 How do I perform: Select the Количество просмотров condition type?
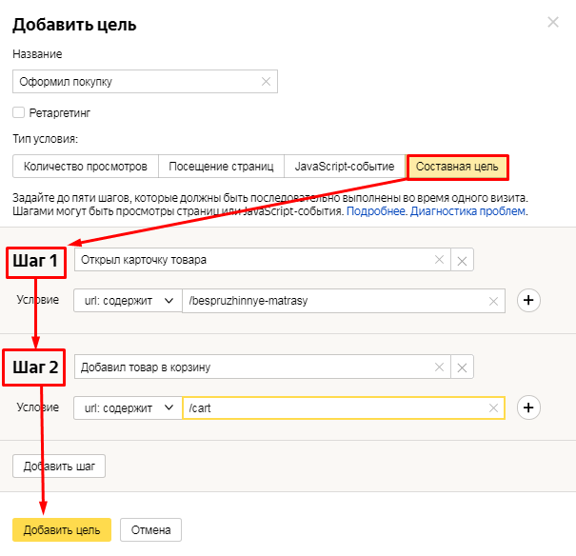(85, 166)
